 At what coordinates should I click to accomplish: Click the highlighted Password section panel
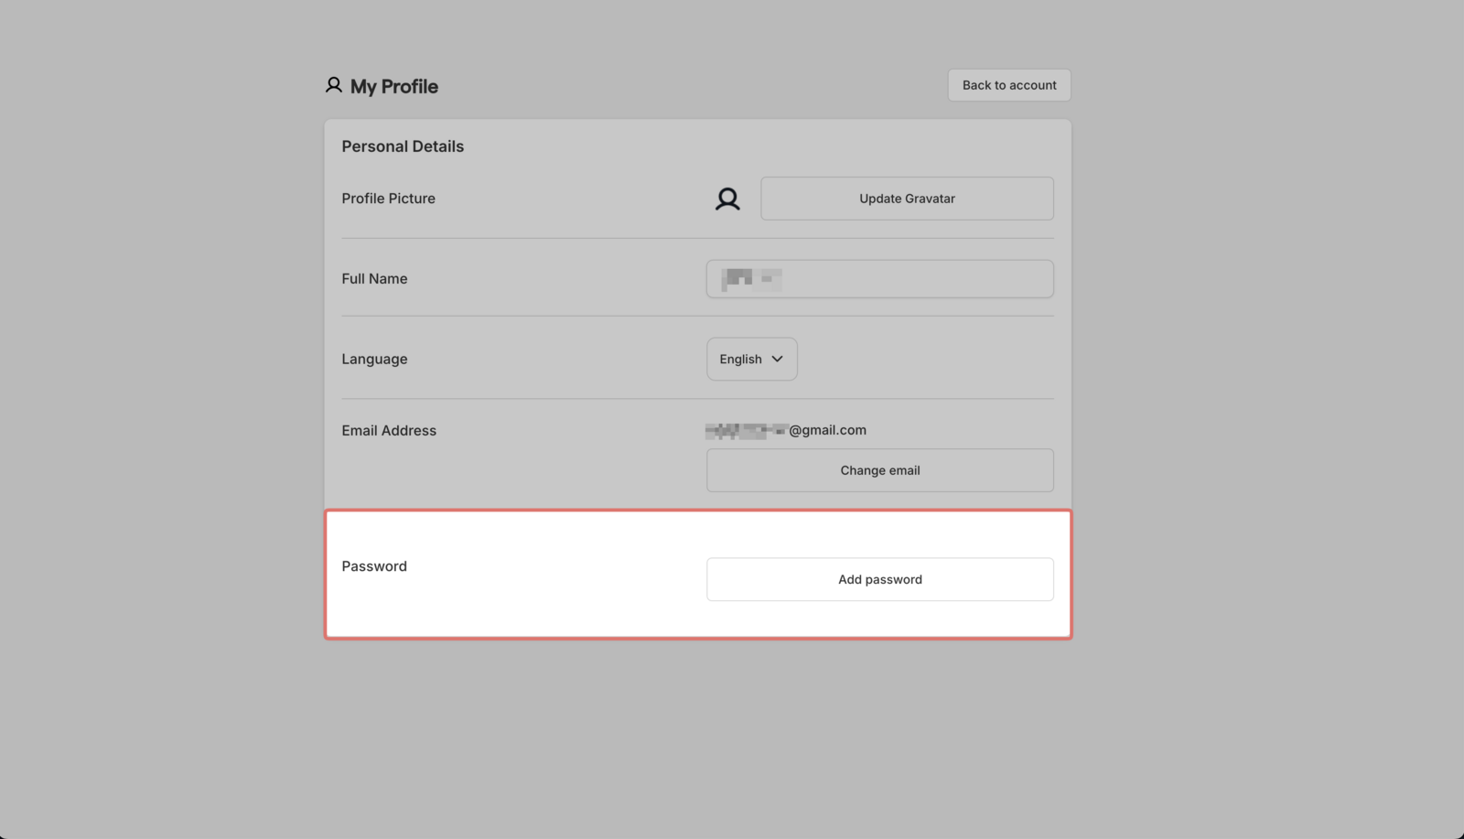pyautogui.click(x=697, y=575)
